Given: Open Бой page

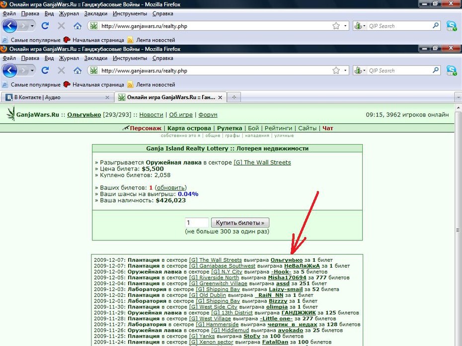Looking at the screenshot, I should [x=253, y=128].
